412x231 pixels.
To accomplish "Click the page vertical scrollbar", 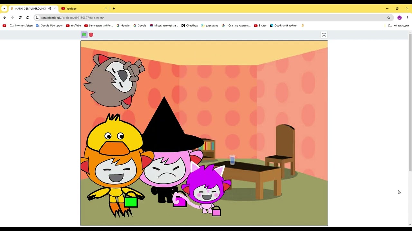I will click(x=410, y=102).
